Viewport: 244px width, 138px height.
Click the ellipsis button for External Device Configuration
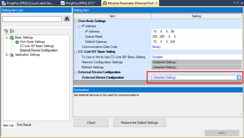coord(239,77)
